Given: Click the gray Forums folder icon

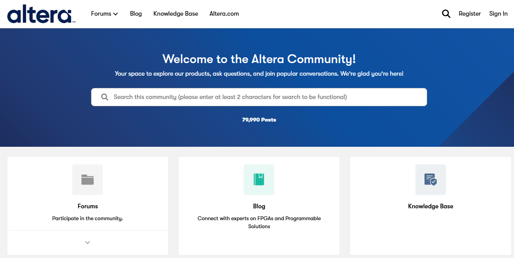Looking at the screenshot, I should [88, 180].
